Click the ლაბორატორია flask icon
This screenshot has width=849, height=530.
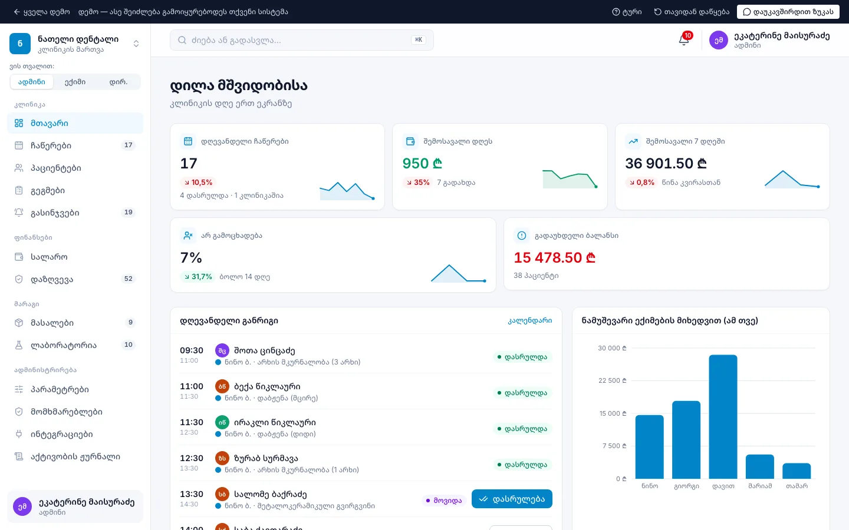19,345
